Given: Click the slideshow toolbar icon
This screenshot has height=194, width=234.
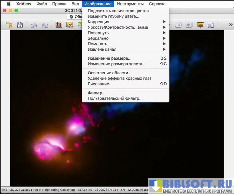Looking at the screenshot, I should 200,25.
